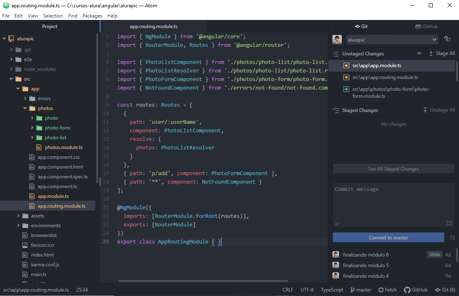The image size is (459, 296).
Task: Click CRLF line ending selector
Action: 288,289
